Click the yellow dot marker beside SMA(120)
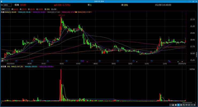The image size is (198, 107). (x=76, y=12)
